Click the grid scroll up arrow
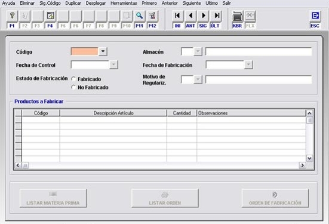The image size is (329, 224). click(x=309, y=113)
